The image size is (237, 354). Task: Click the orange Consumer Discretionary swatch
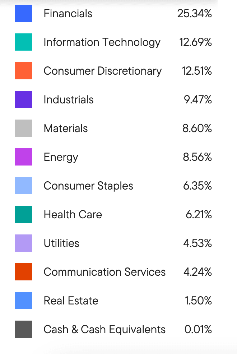click(23, 71)
